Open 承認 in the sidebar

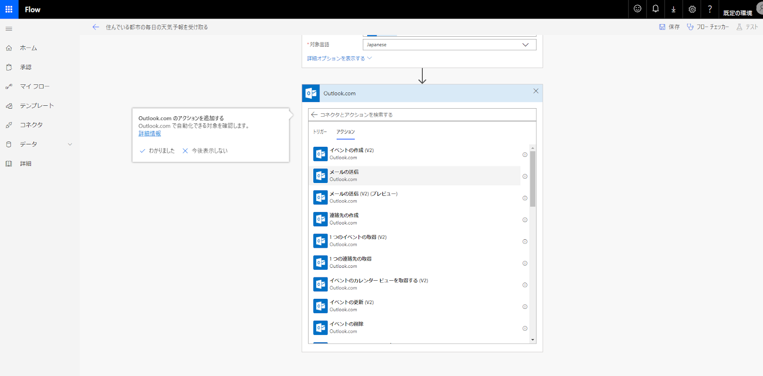[x=26, y=67]
